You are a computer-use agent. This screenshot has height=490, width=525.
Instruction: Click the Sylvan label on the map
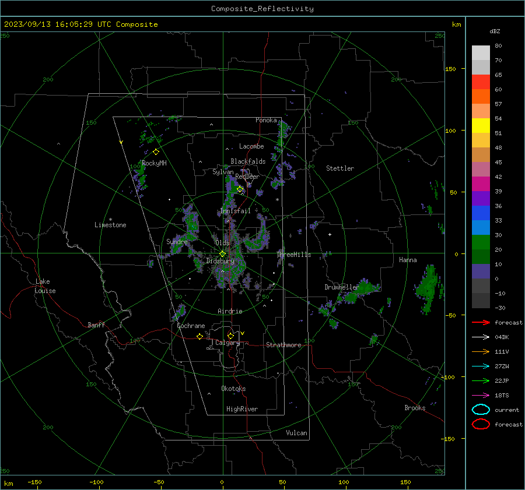[x=223, y=172]
